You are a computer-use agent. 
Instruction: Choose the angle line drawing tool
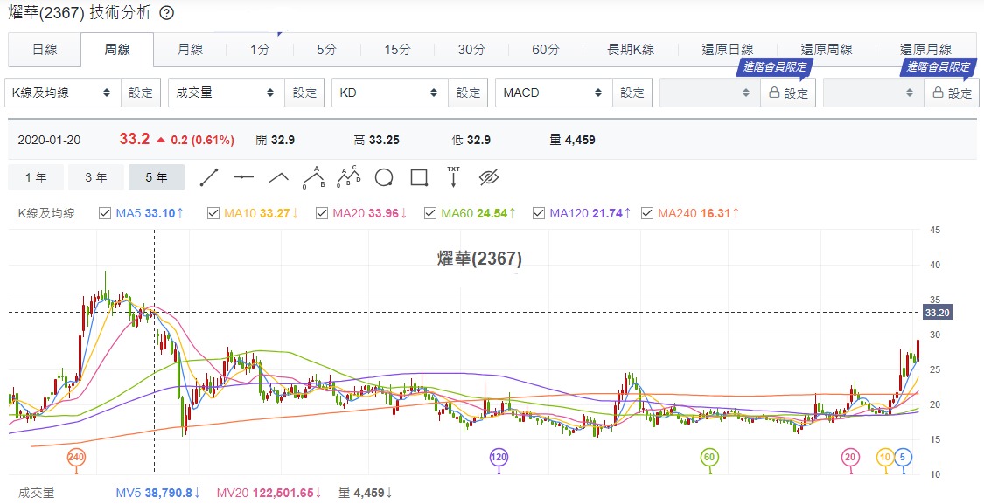pos(278,177)
